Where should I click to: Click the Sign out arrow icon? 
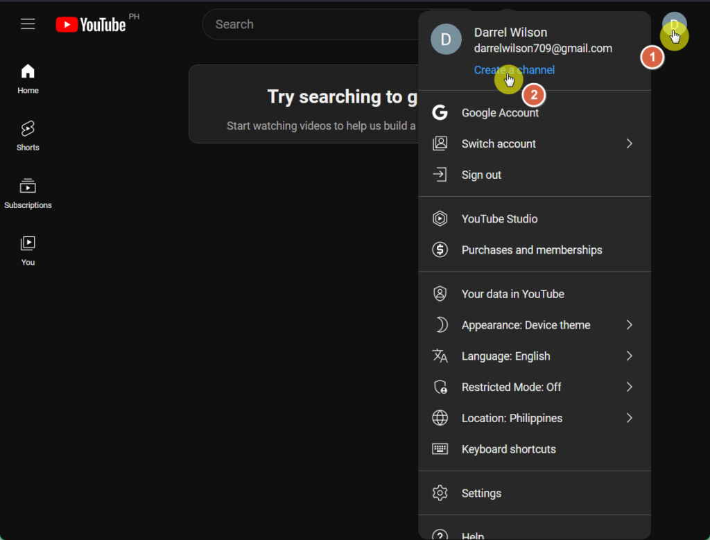pyautogui.click(x=440, y=175)
